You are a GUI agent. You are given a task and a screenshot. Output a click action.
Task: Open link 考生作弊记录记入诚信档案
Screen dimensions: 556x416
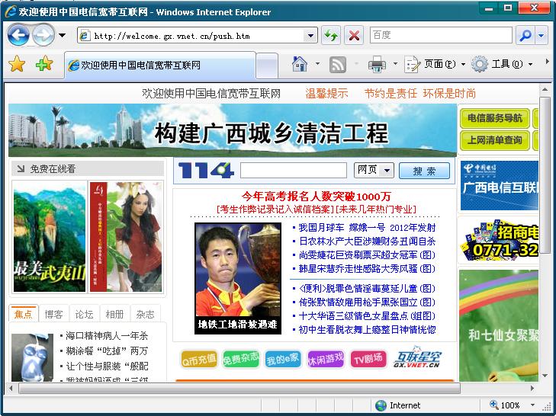pyautogui.click(x=275, y=209)
